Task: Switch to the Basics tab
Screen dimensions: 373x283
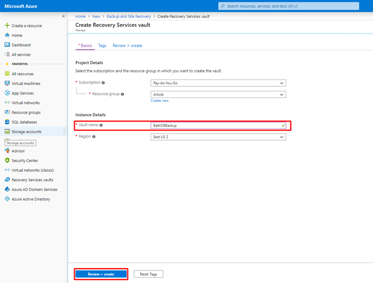Action: [x=85, y=45]
